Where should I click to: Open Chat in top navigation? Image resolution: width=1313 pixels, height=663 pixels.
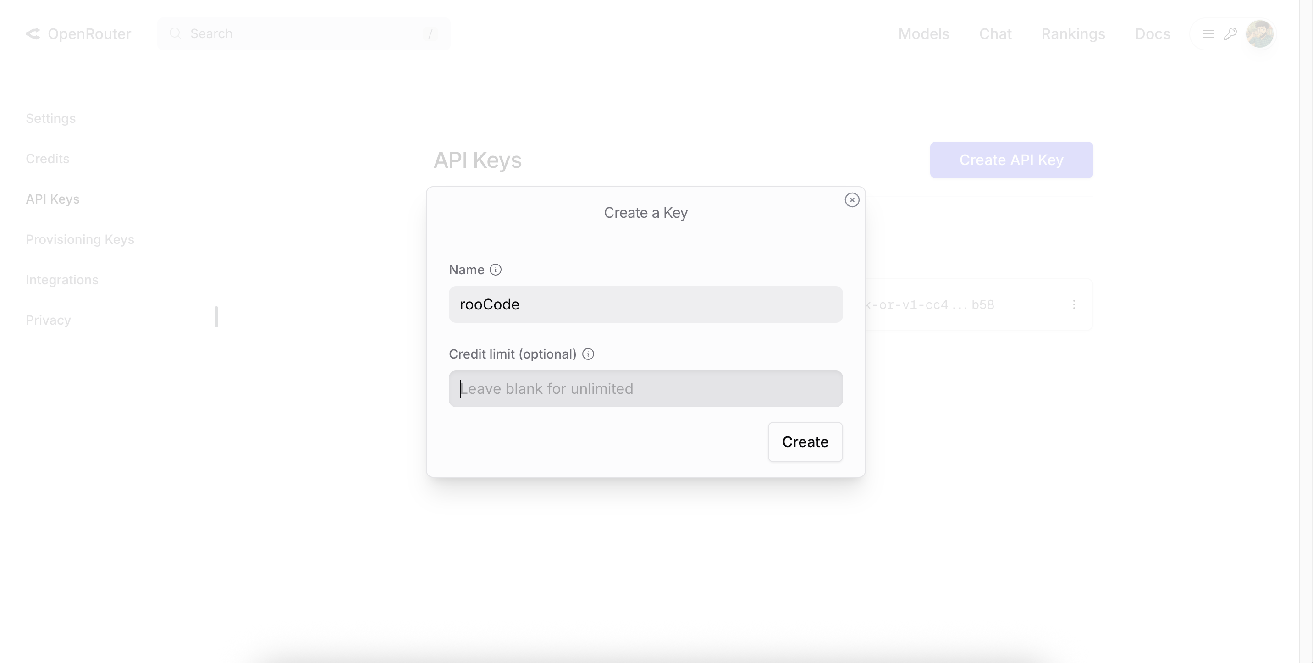coord(995,34)
